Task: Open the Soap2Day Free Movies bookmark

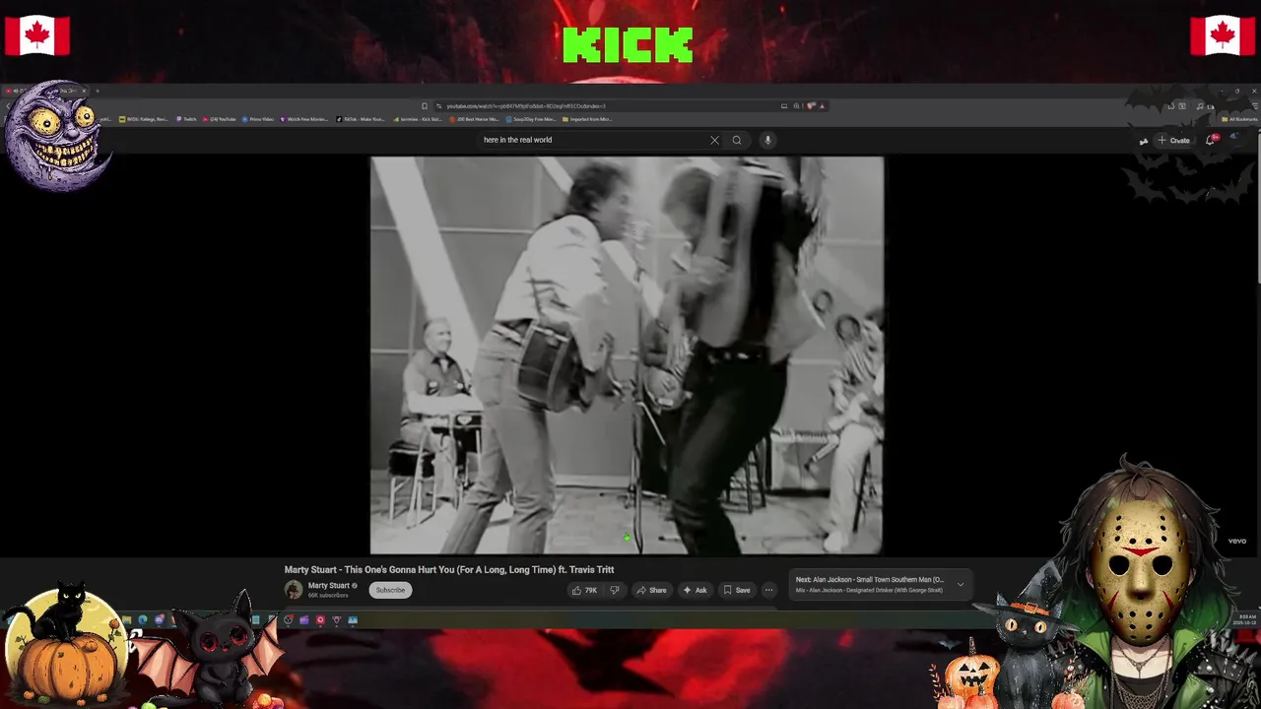Action: click(x=531, y=119)
